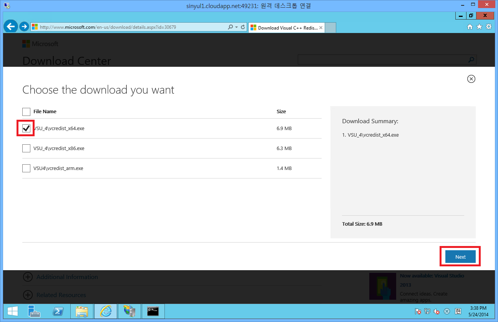Click the Windows Start button

point(13,311)
